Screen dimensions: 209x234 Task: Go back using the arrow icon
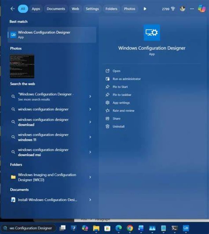(12, 9)
